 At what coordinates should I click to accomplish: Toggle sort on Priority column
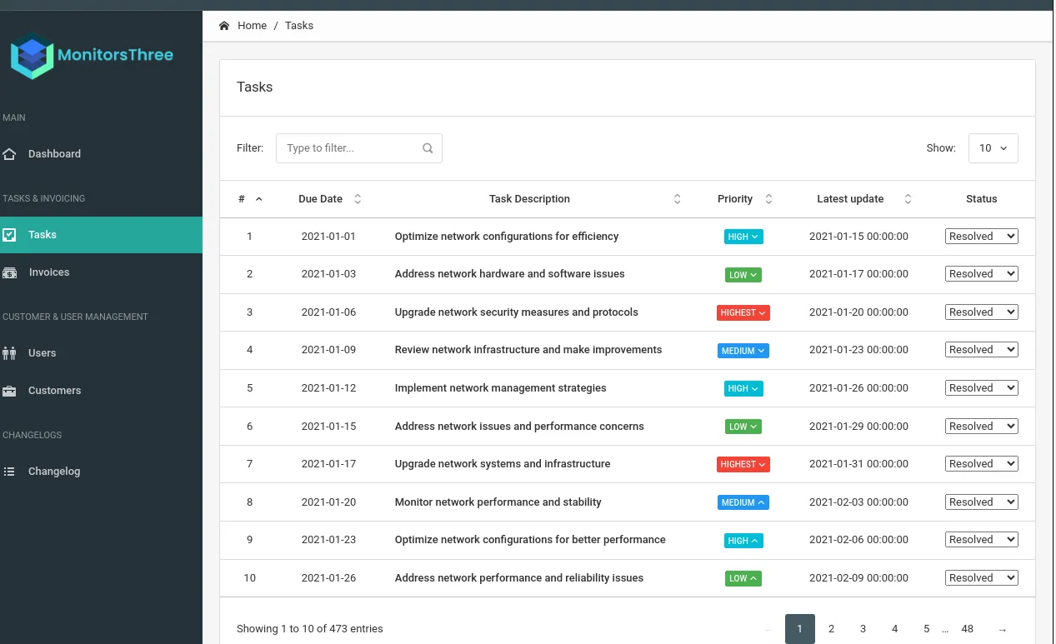click(x=768, y=199)
